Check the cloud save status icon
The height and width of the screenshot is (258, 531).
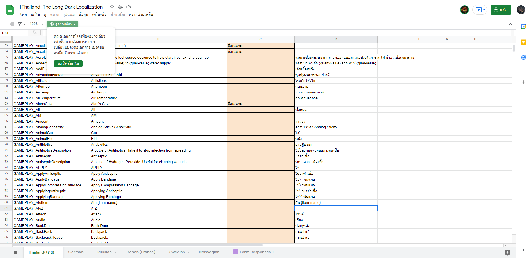(x=129, y=7)
